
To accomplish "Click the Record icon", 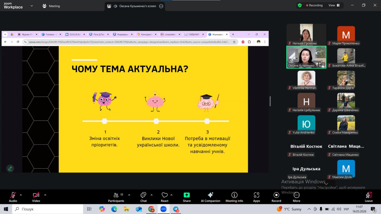I will tap(276, 197).
